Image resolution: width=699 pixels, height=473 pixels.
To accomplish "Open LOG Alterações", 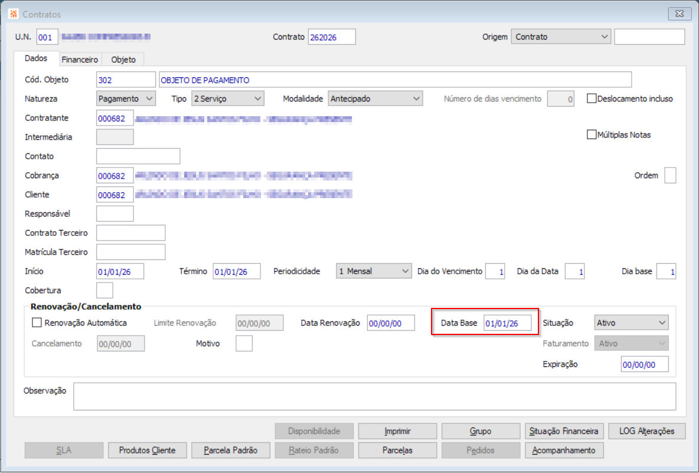I will [x=647, y=431].
